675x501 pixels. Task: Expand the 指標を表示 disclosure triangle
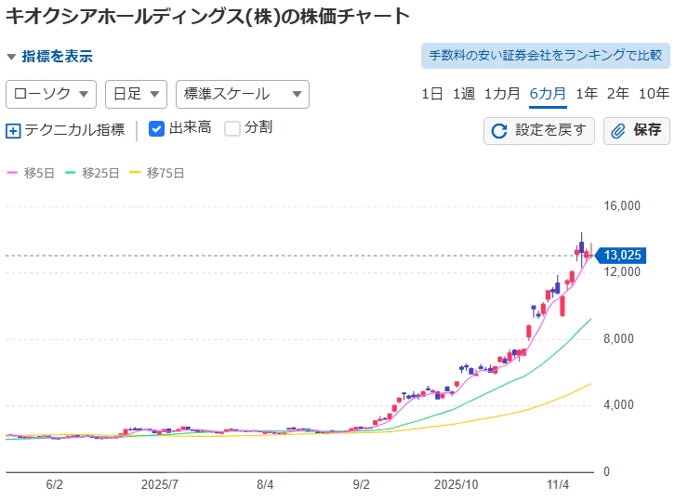11,57
